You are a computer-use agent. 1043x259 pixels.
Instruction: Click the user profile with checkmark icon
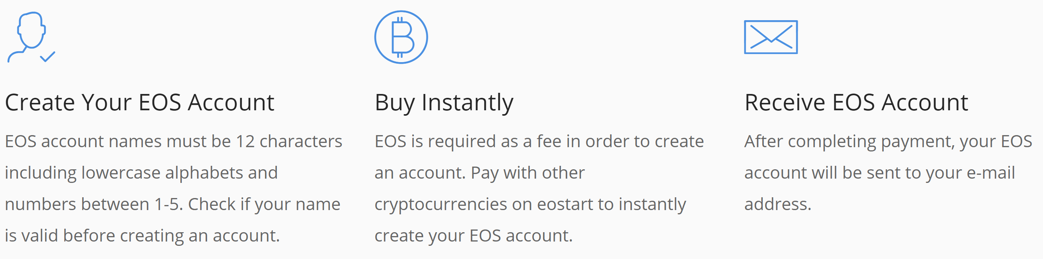(31, 37)
